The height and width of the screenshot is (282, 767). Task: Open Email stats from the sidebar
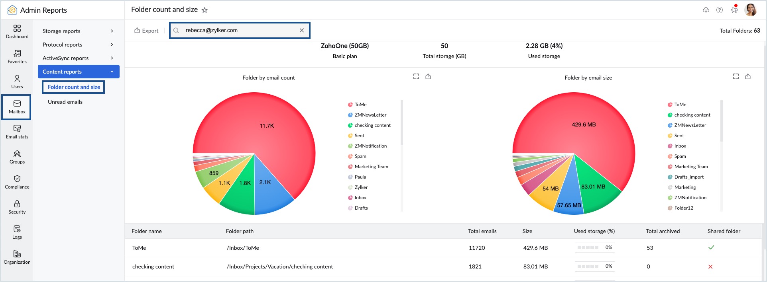17,132
